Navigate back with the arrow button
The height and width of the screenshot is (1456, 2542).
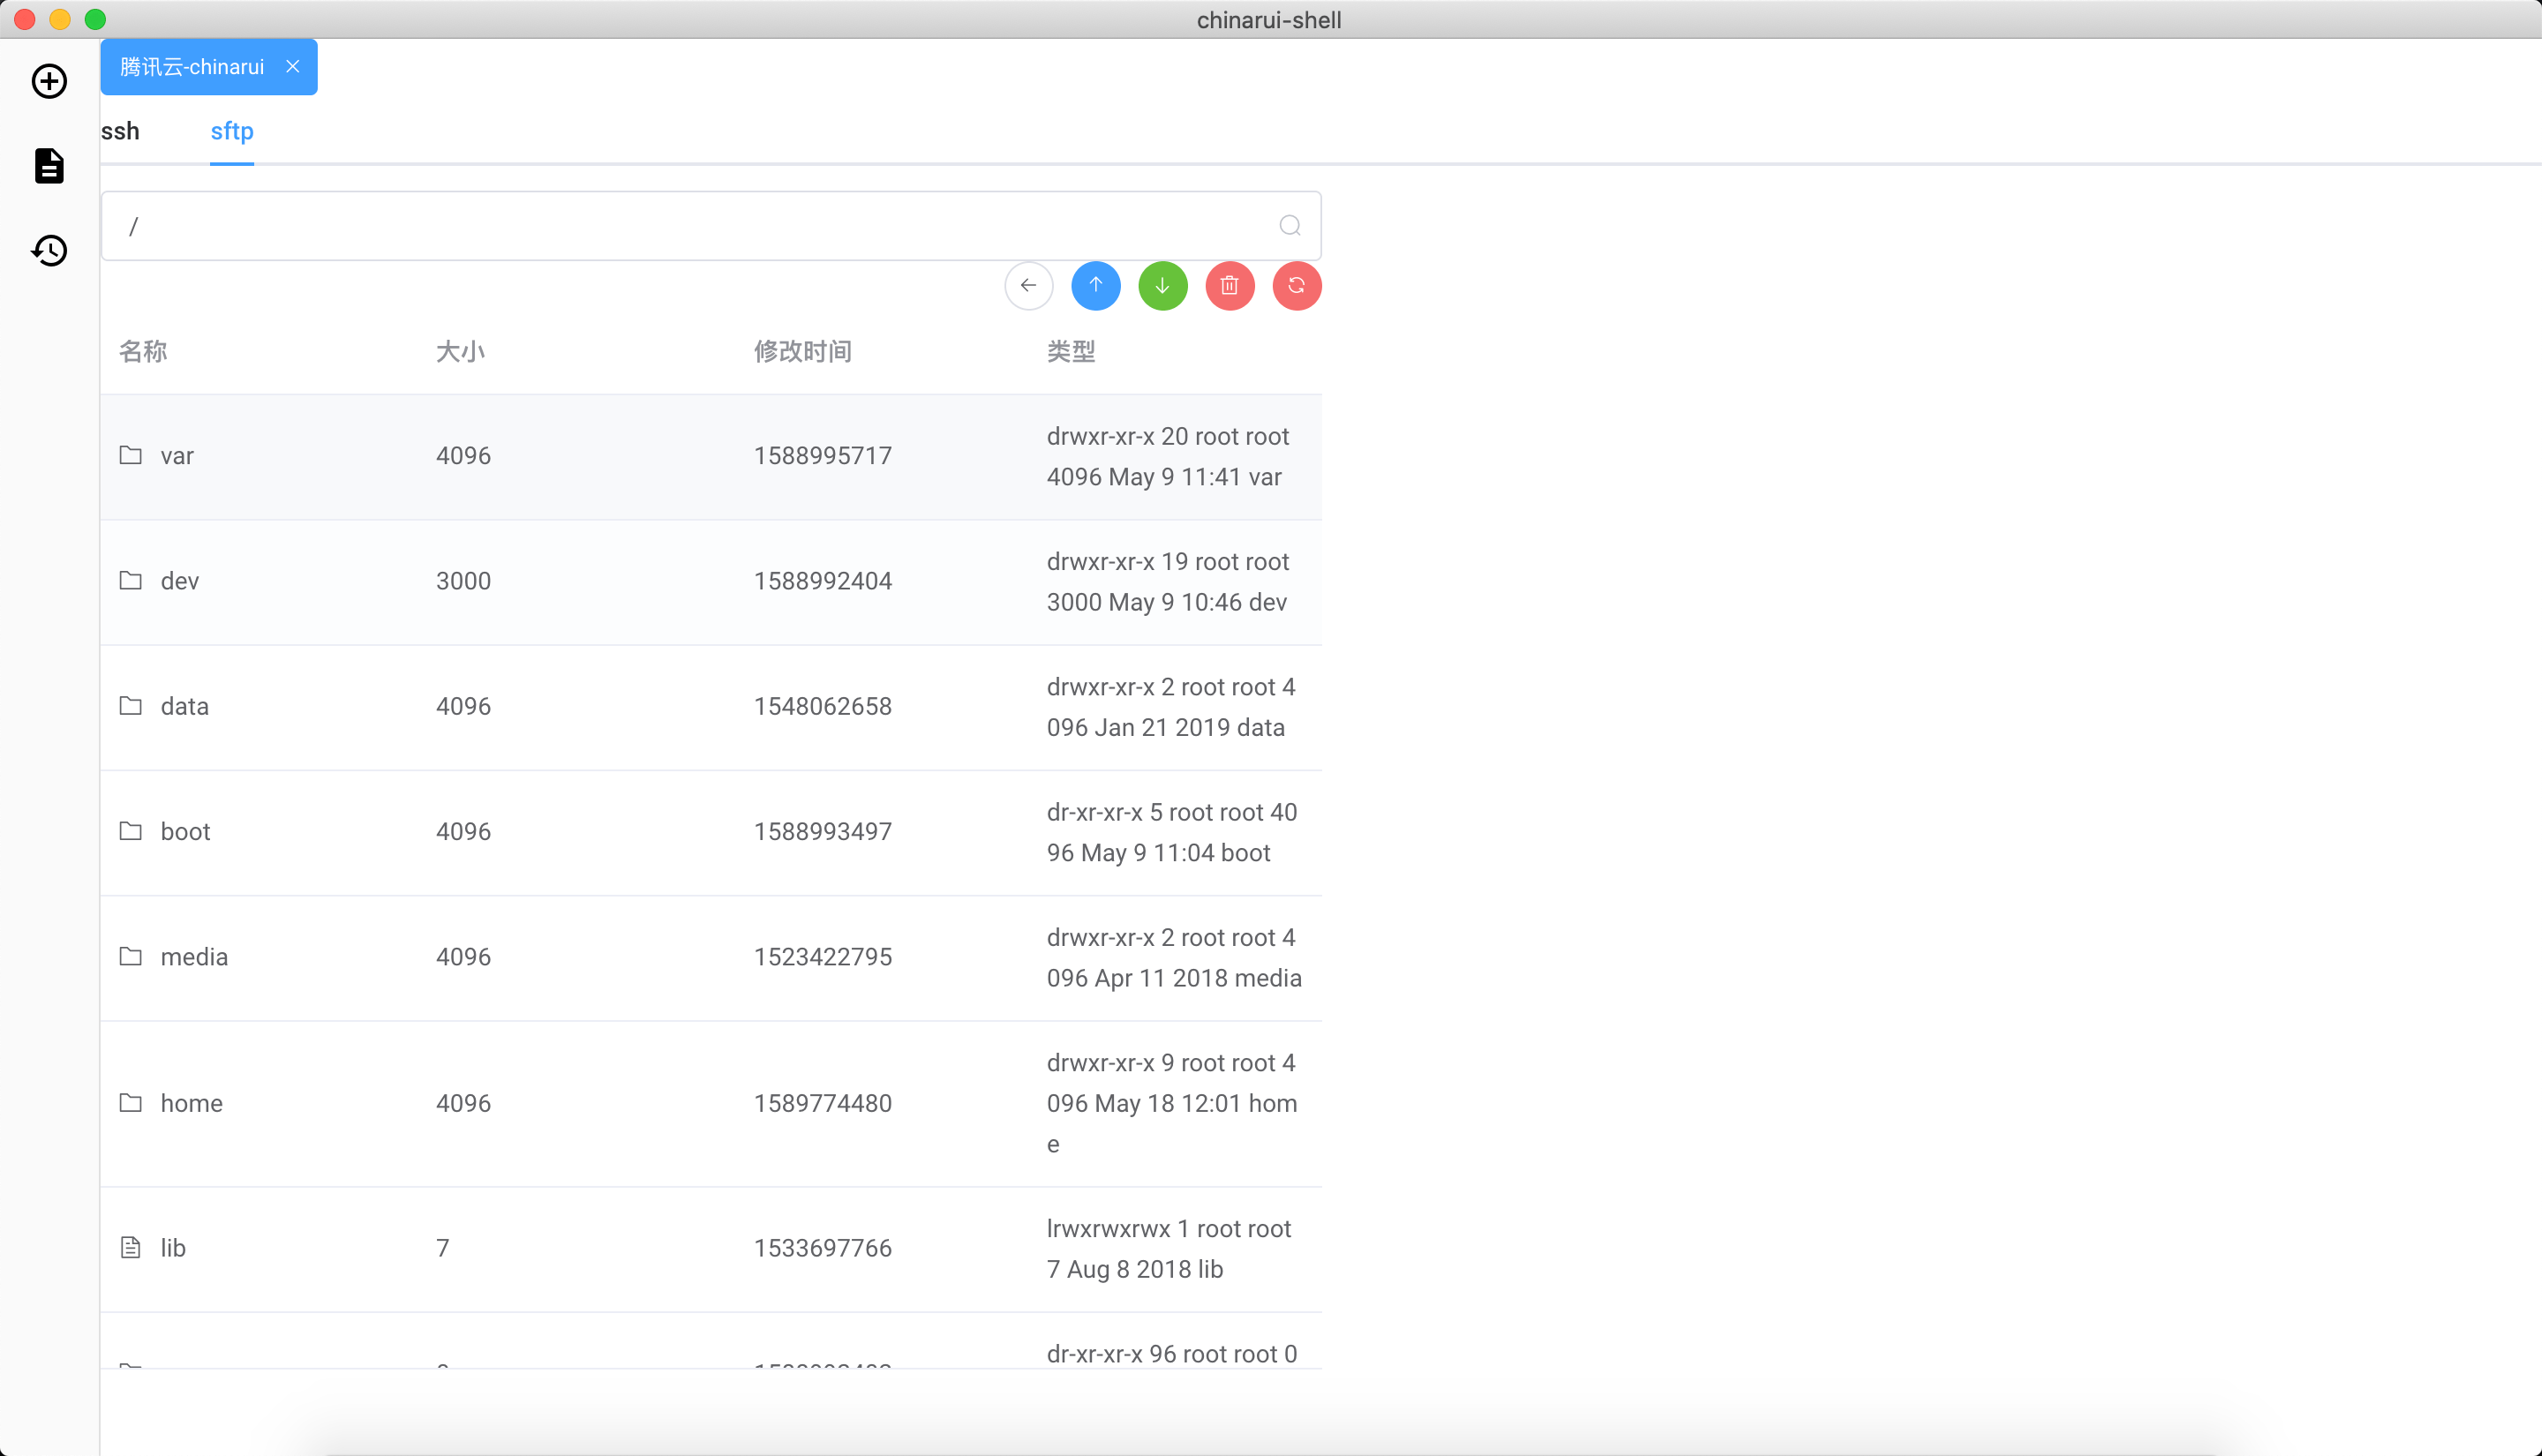click(x=1028, y=286)
